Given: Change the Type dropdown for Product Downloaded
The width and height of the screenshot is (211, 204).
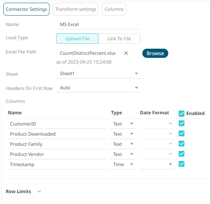Looking at the screenshot, I should point(123,134).
